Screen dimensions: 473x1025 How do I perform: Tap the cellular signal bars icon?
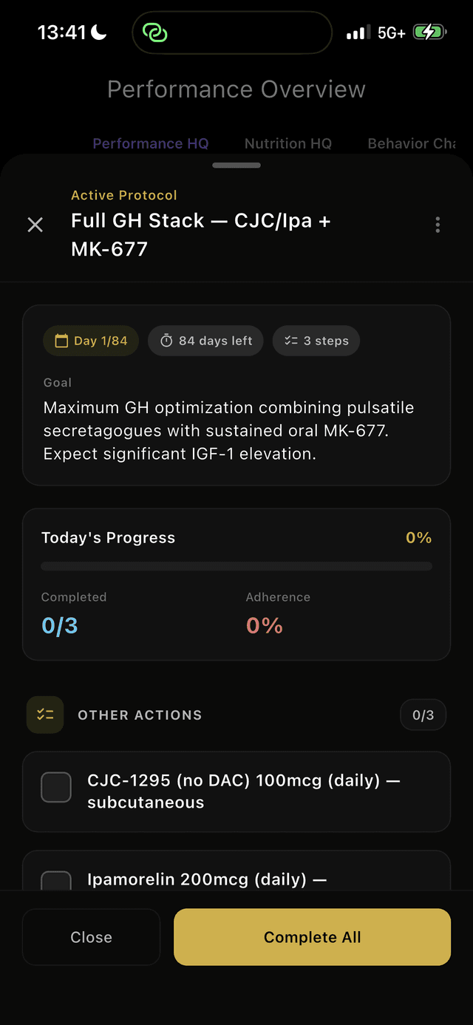click(x=358, y=33)
